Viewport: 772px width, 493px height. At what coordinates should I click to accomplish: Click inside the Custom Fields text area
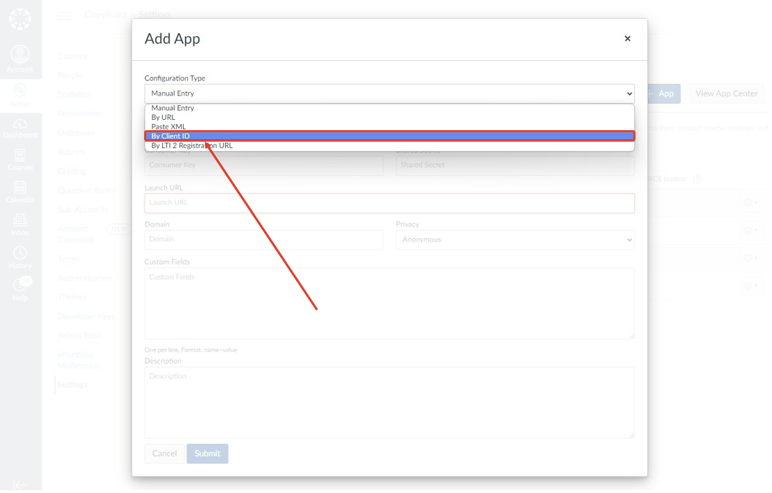(x=389, y=303)
